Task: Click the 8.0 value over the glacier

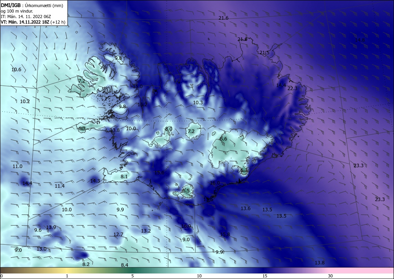Action: pos(169,129)
